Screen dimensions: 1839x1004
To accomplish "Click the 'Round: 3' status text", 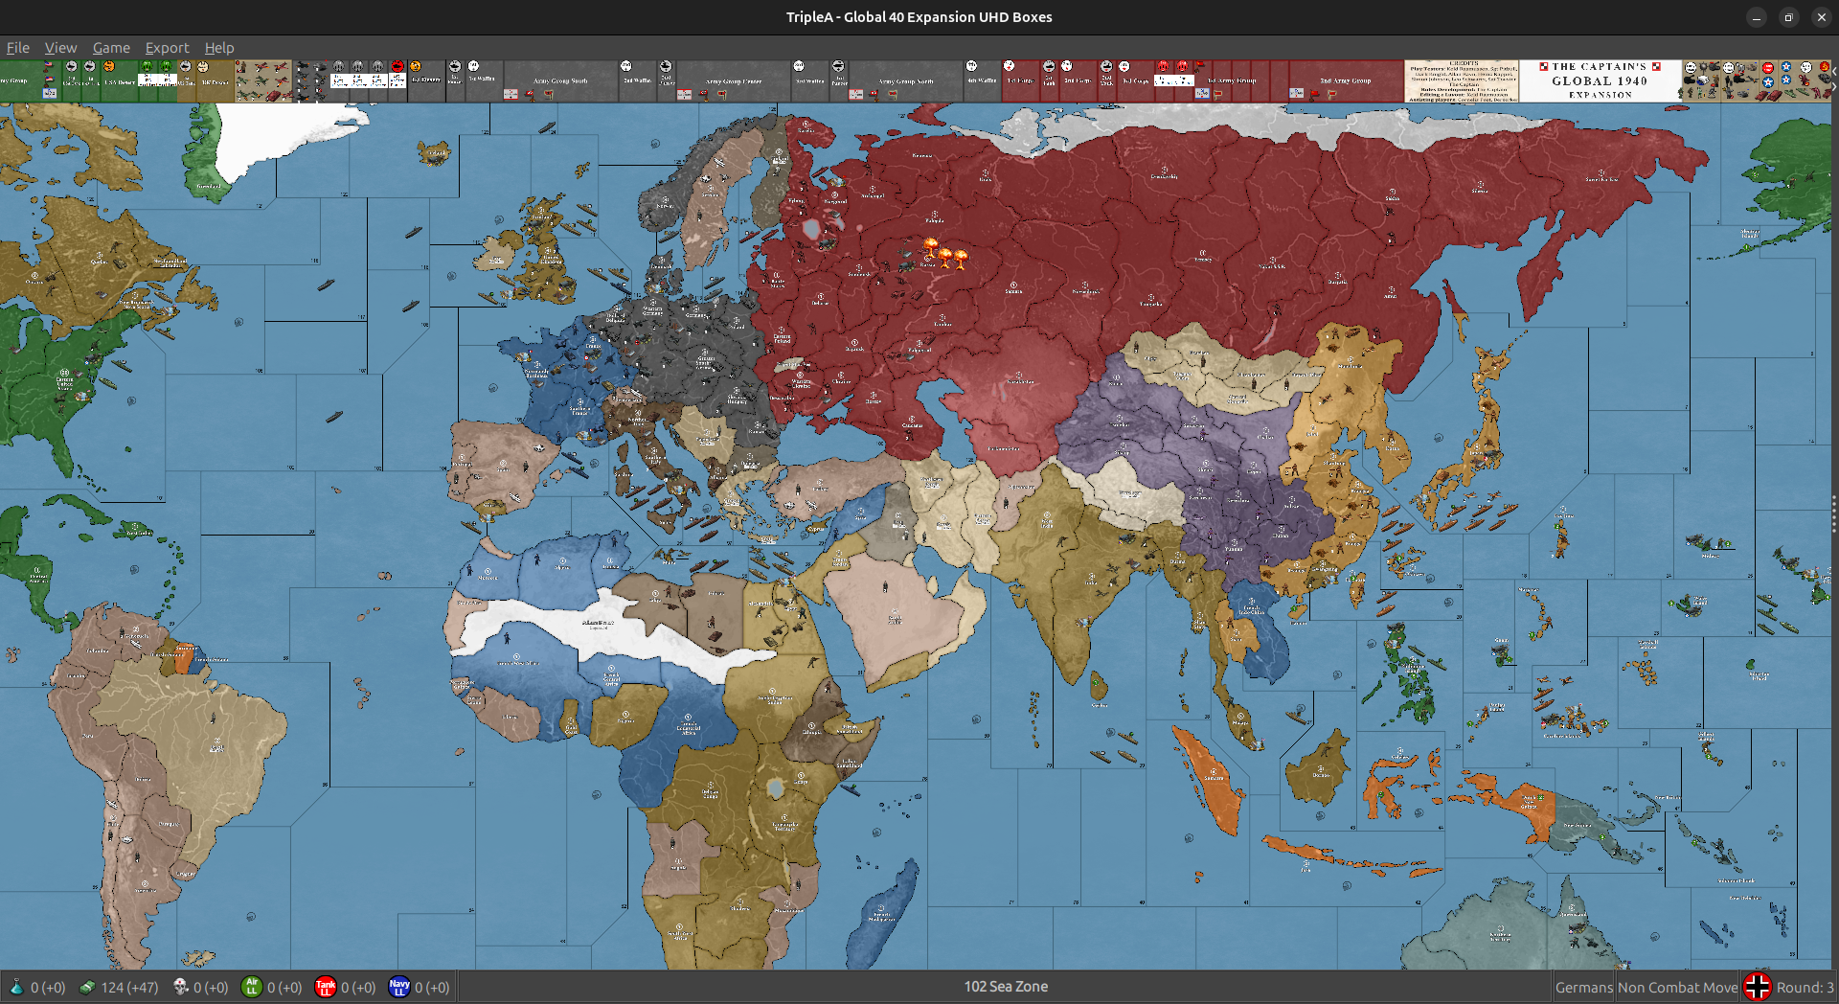I will [x=1805, y=988].
